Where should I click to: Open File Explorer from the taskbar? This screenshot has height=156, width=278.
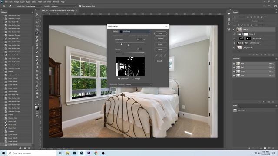(68, 153)
